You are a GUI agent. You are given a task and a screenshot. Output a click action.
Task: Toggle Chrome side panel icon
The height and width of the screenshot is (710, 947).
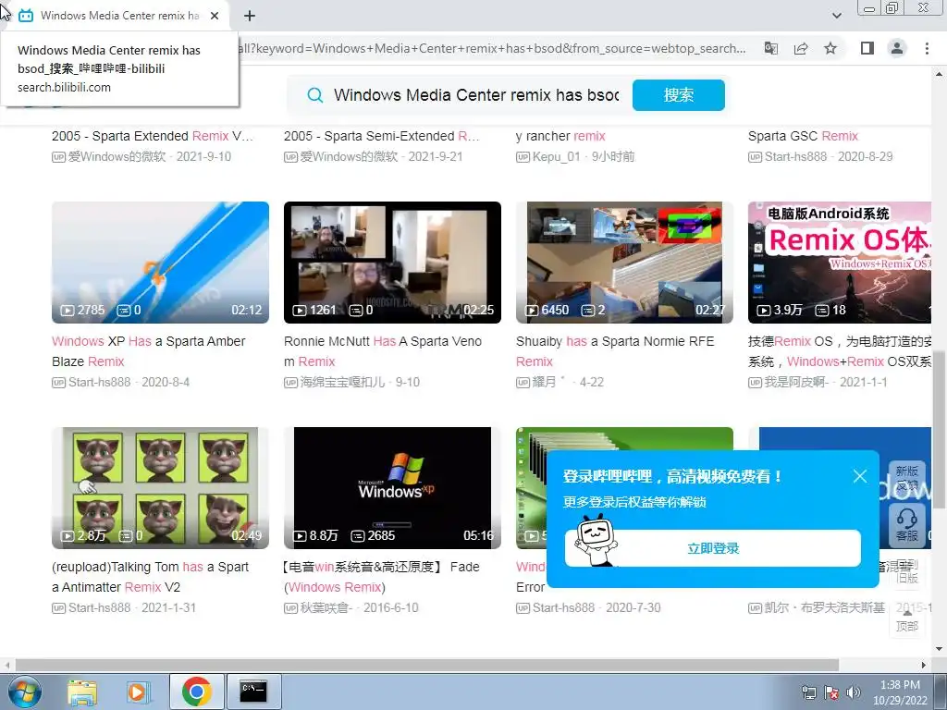(867, 48)
